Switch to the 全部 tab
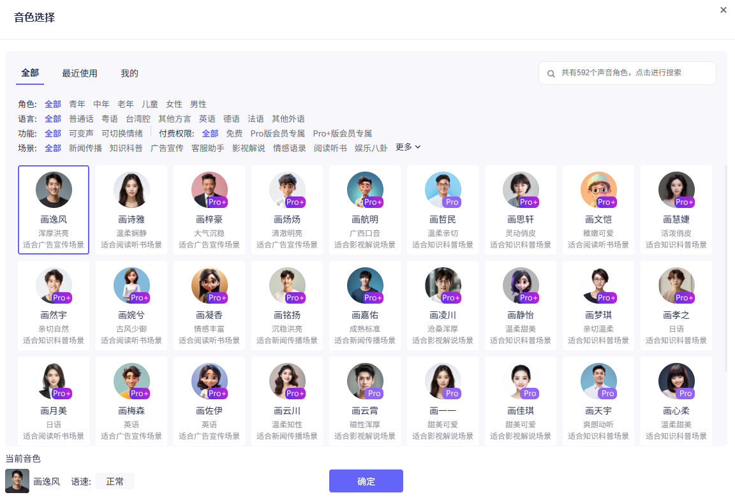Viewport: 735px width, 502px height. (x=30, y=73)
